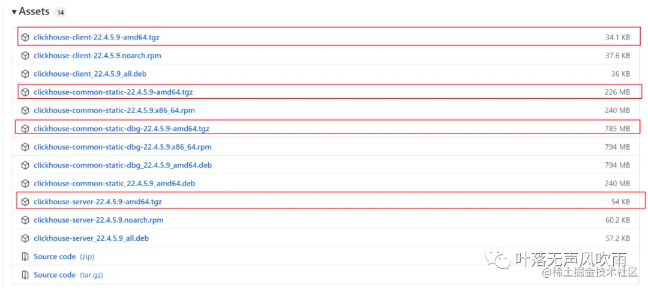Download clickhouse-client-22.4.5.9.noarch.rpm
Viewport: 648px width, 288px height.
point(98,55)
